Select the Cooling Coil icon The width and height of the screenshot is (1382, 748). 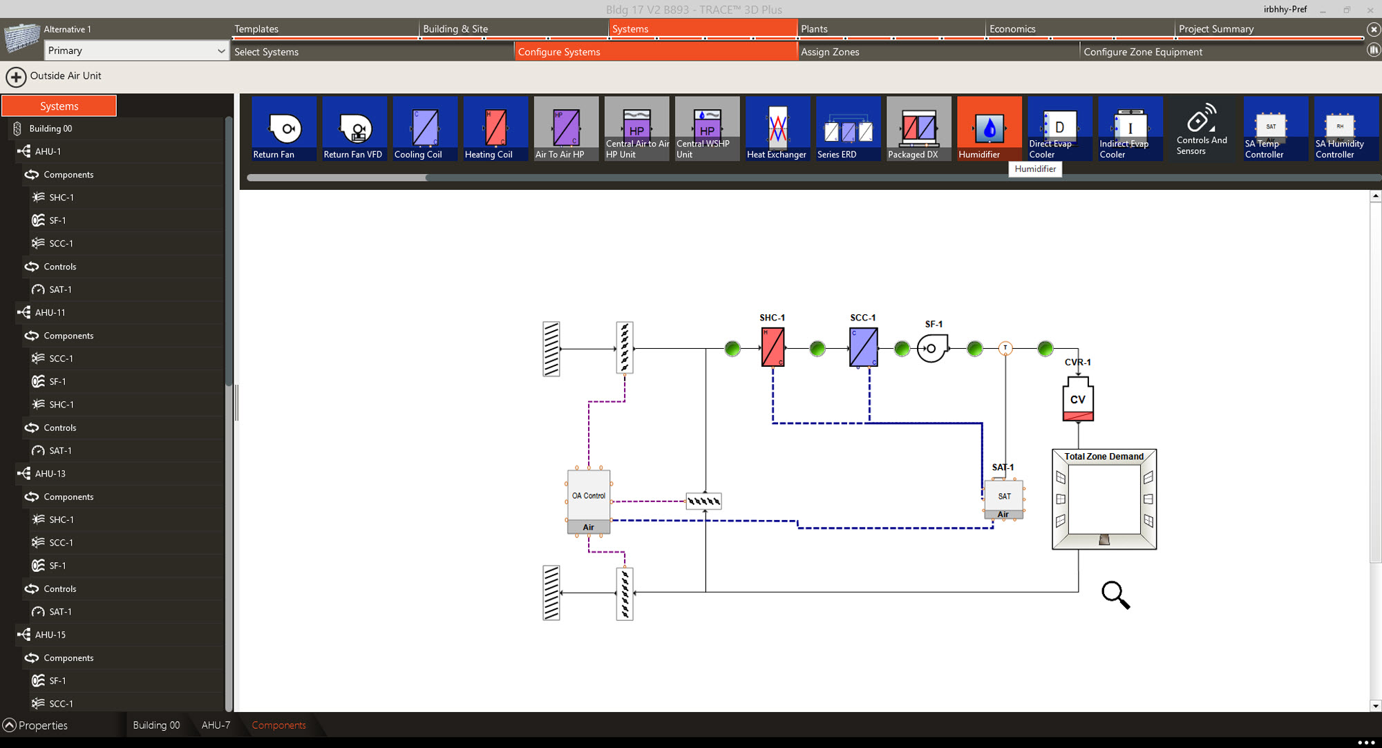424,128
